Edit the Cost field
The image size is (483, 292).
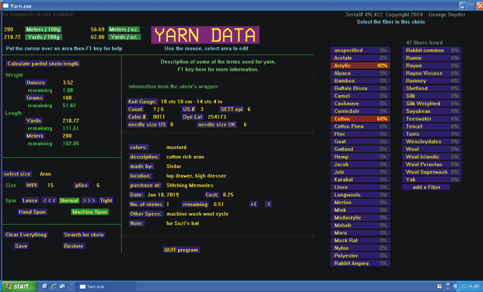pyautogui.click(x=212, y=194)
